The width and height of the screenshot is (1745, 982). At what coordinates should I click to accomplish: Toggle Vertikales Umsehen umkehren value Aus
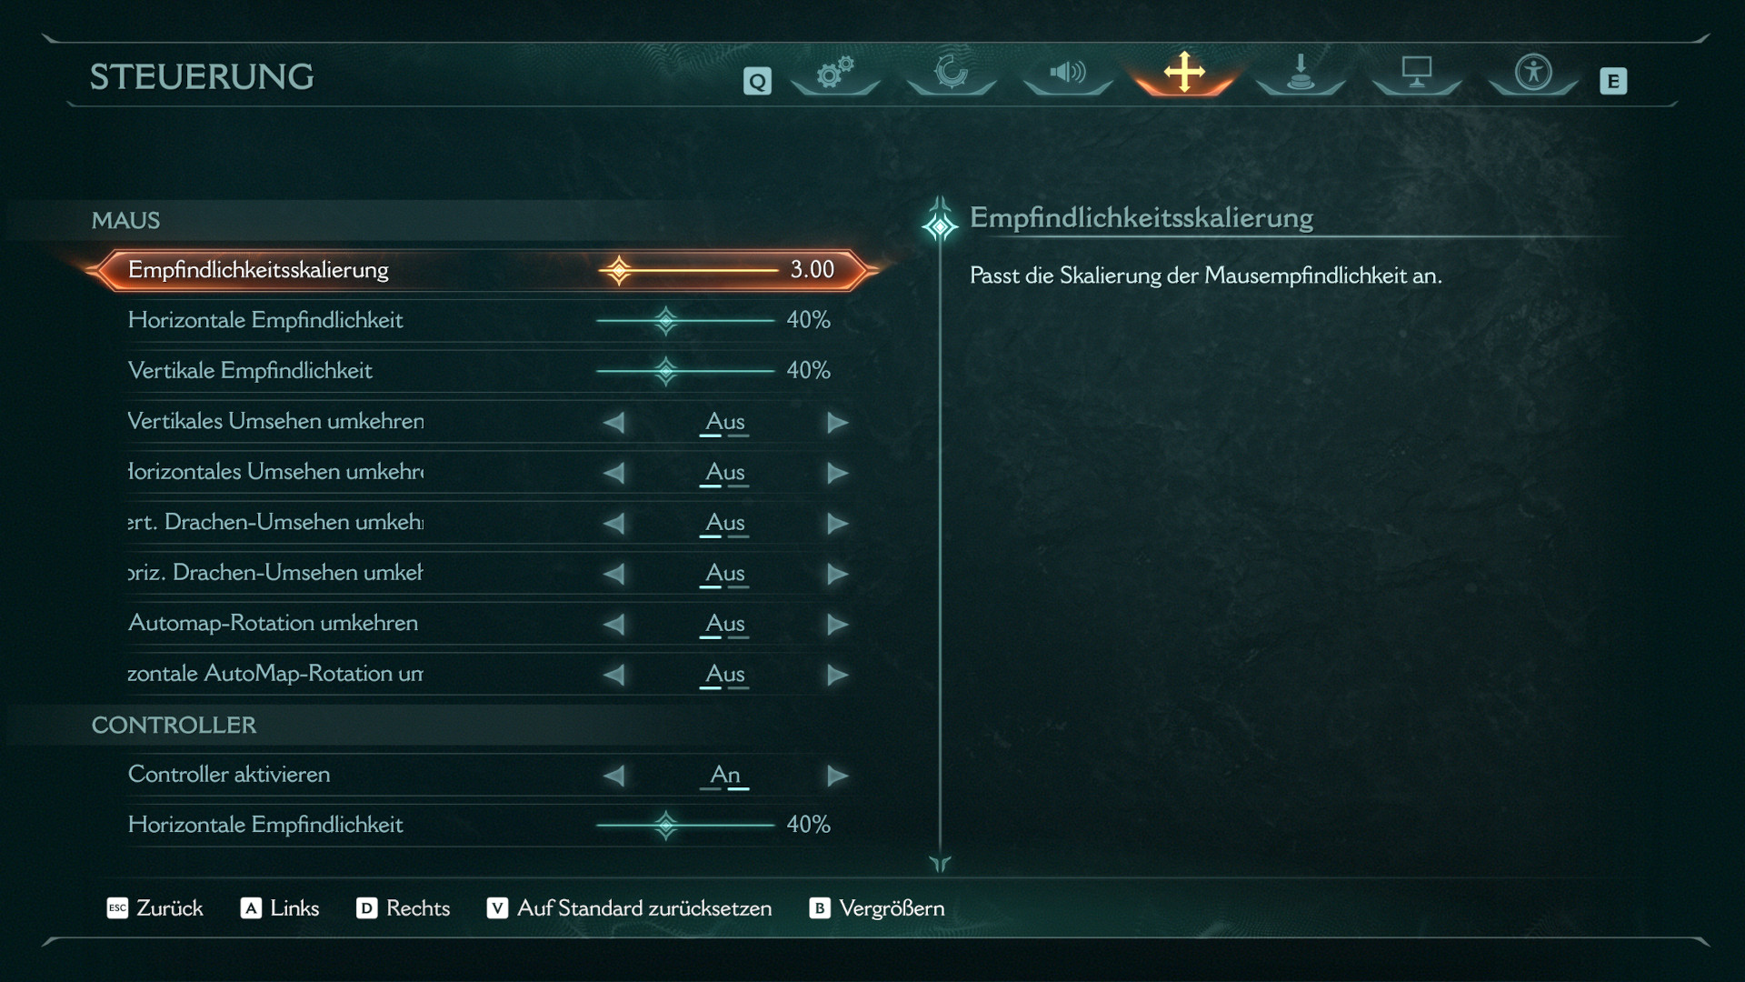724,422
